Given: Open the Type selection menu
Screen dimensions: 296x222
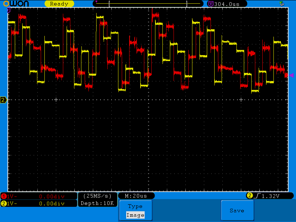Looking at the screenshot, I should click(135, 206).
